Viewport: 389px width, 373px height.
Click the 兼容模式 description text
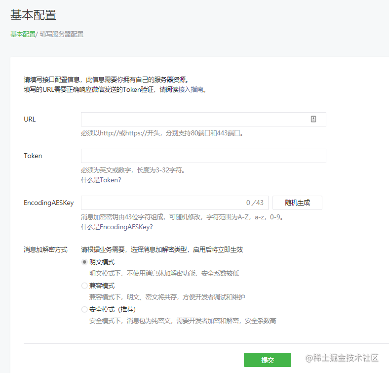(x=167, y=297)
